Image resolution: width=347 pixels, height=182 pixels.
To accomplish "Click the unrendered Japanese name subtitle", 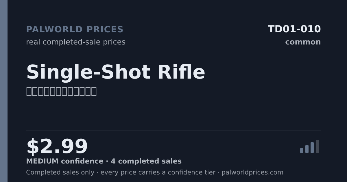I will 61,91.
